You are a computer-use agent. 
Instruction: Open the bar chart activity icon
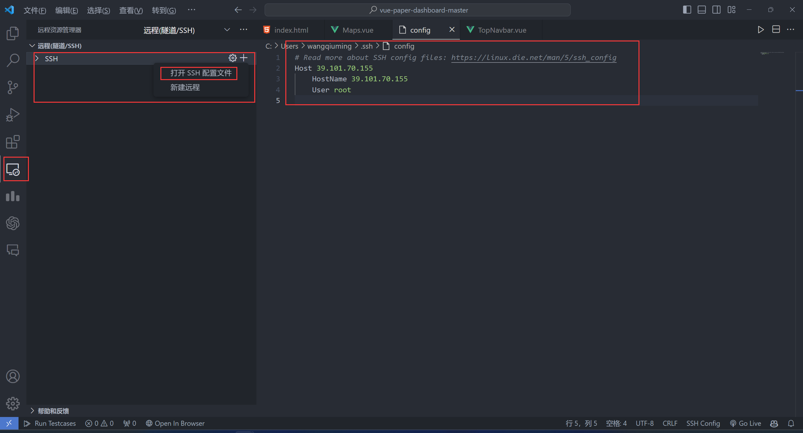[x=13, y=196]
